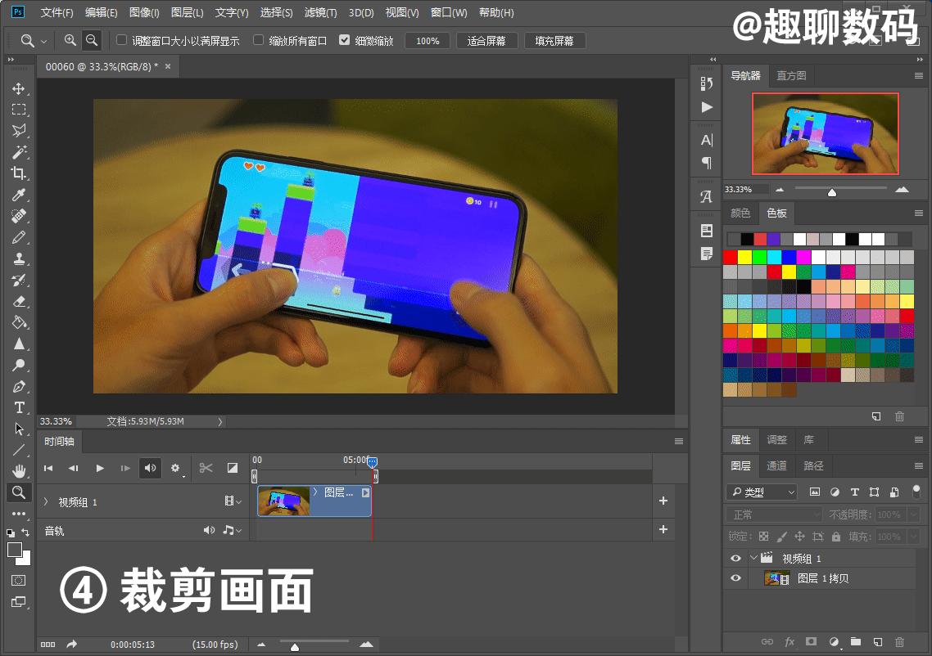Screen dimensions: 932x656
Task: Enable the 缩放所有窗口 checkbox
Action: tap(259, 39)
